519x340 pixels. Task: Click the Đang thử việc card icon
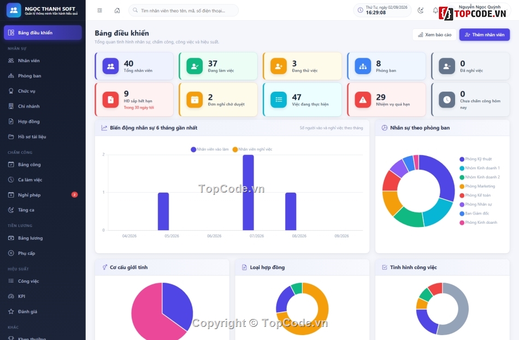pos(279,66)
